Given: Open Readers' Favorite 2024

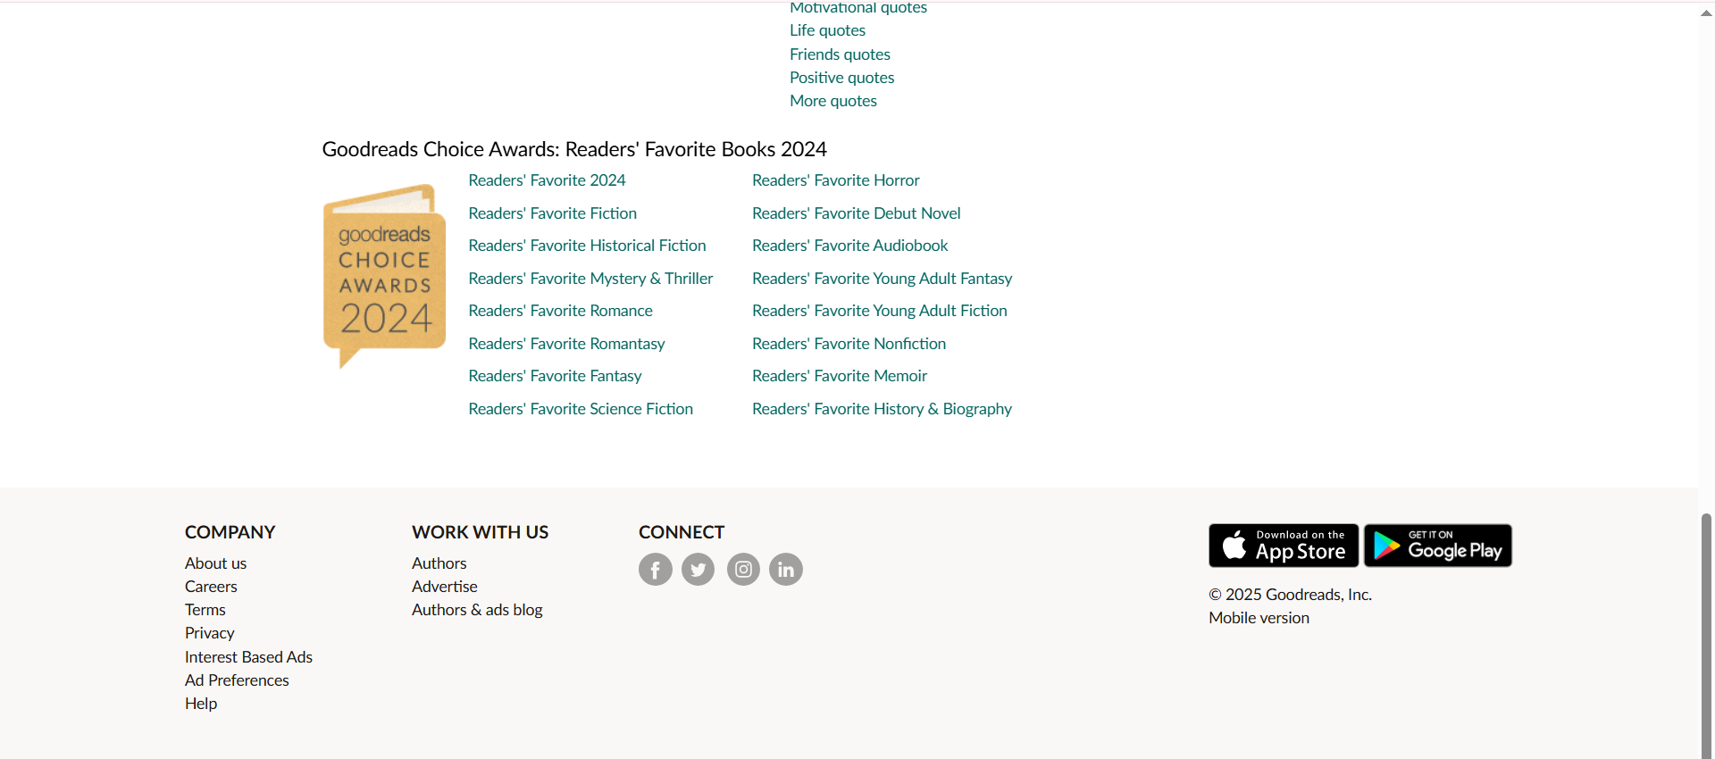Looking at the screenshot, I should click(x=547, y=180).
